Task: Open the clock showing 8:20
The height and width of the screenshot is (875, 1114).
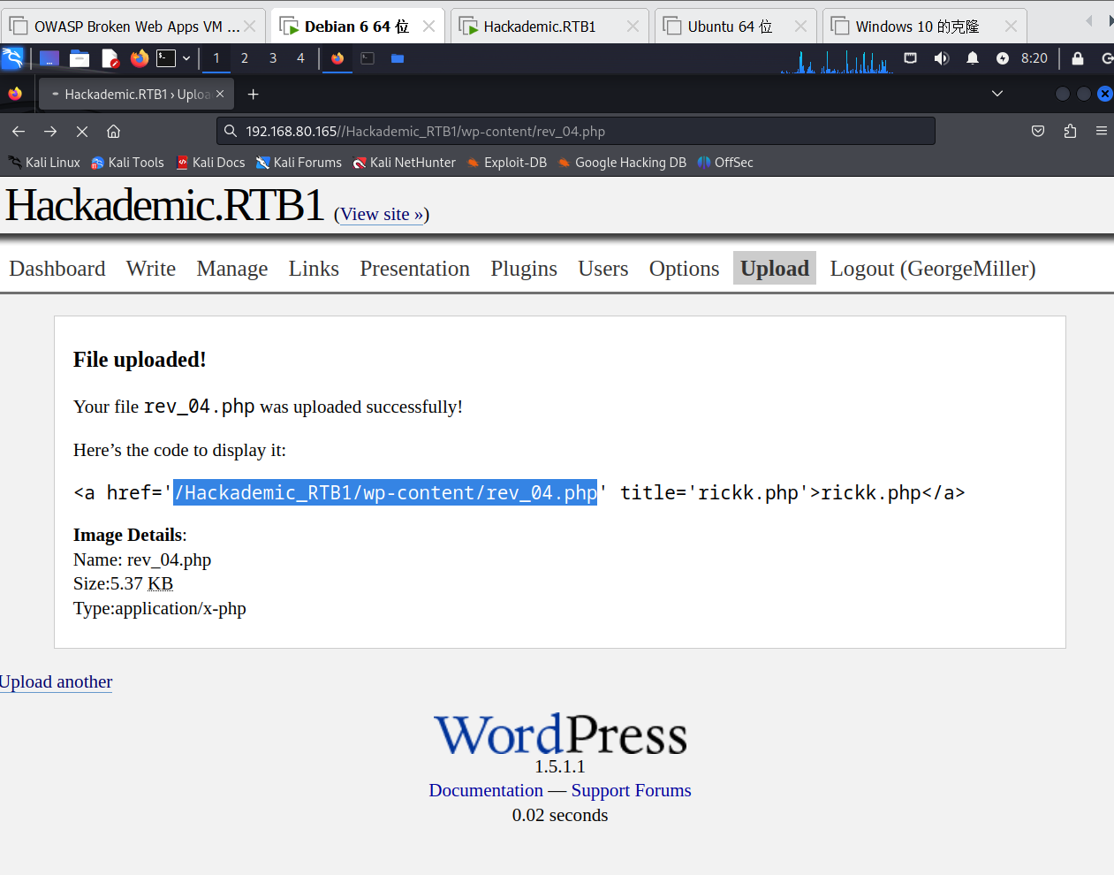Action: coord(1034,58)
